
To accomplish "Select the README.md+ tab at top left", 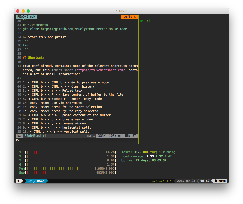I will pyautogui.click(x=26, y=16).
